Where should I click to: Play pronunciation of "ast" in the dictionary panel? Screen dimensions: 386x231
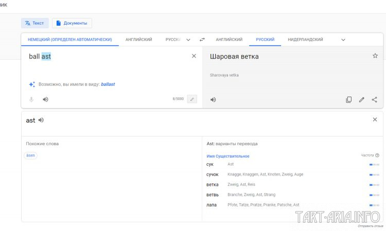tap(41, 120)
